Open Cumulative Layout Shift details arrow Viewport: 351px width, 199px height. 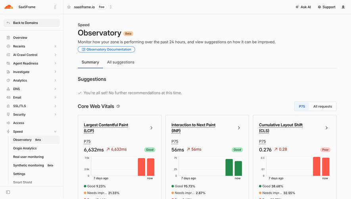click(326, 128)
